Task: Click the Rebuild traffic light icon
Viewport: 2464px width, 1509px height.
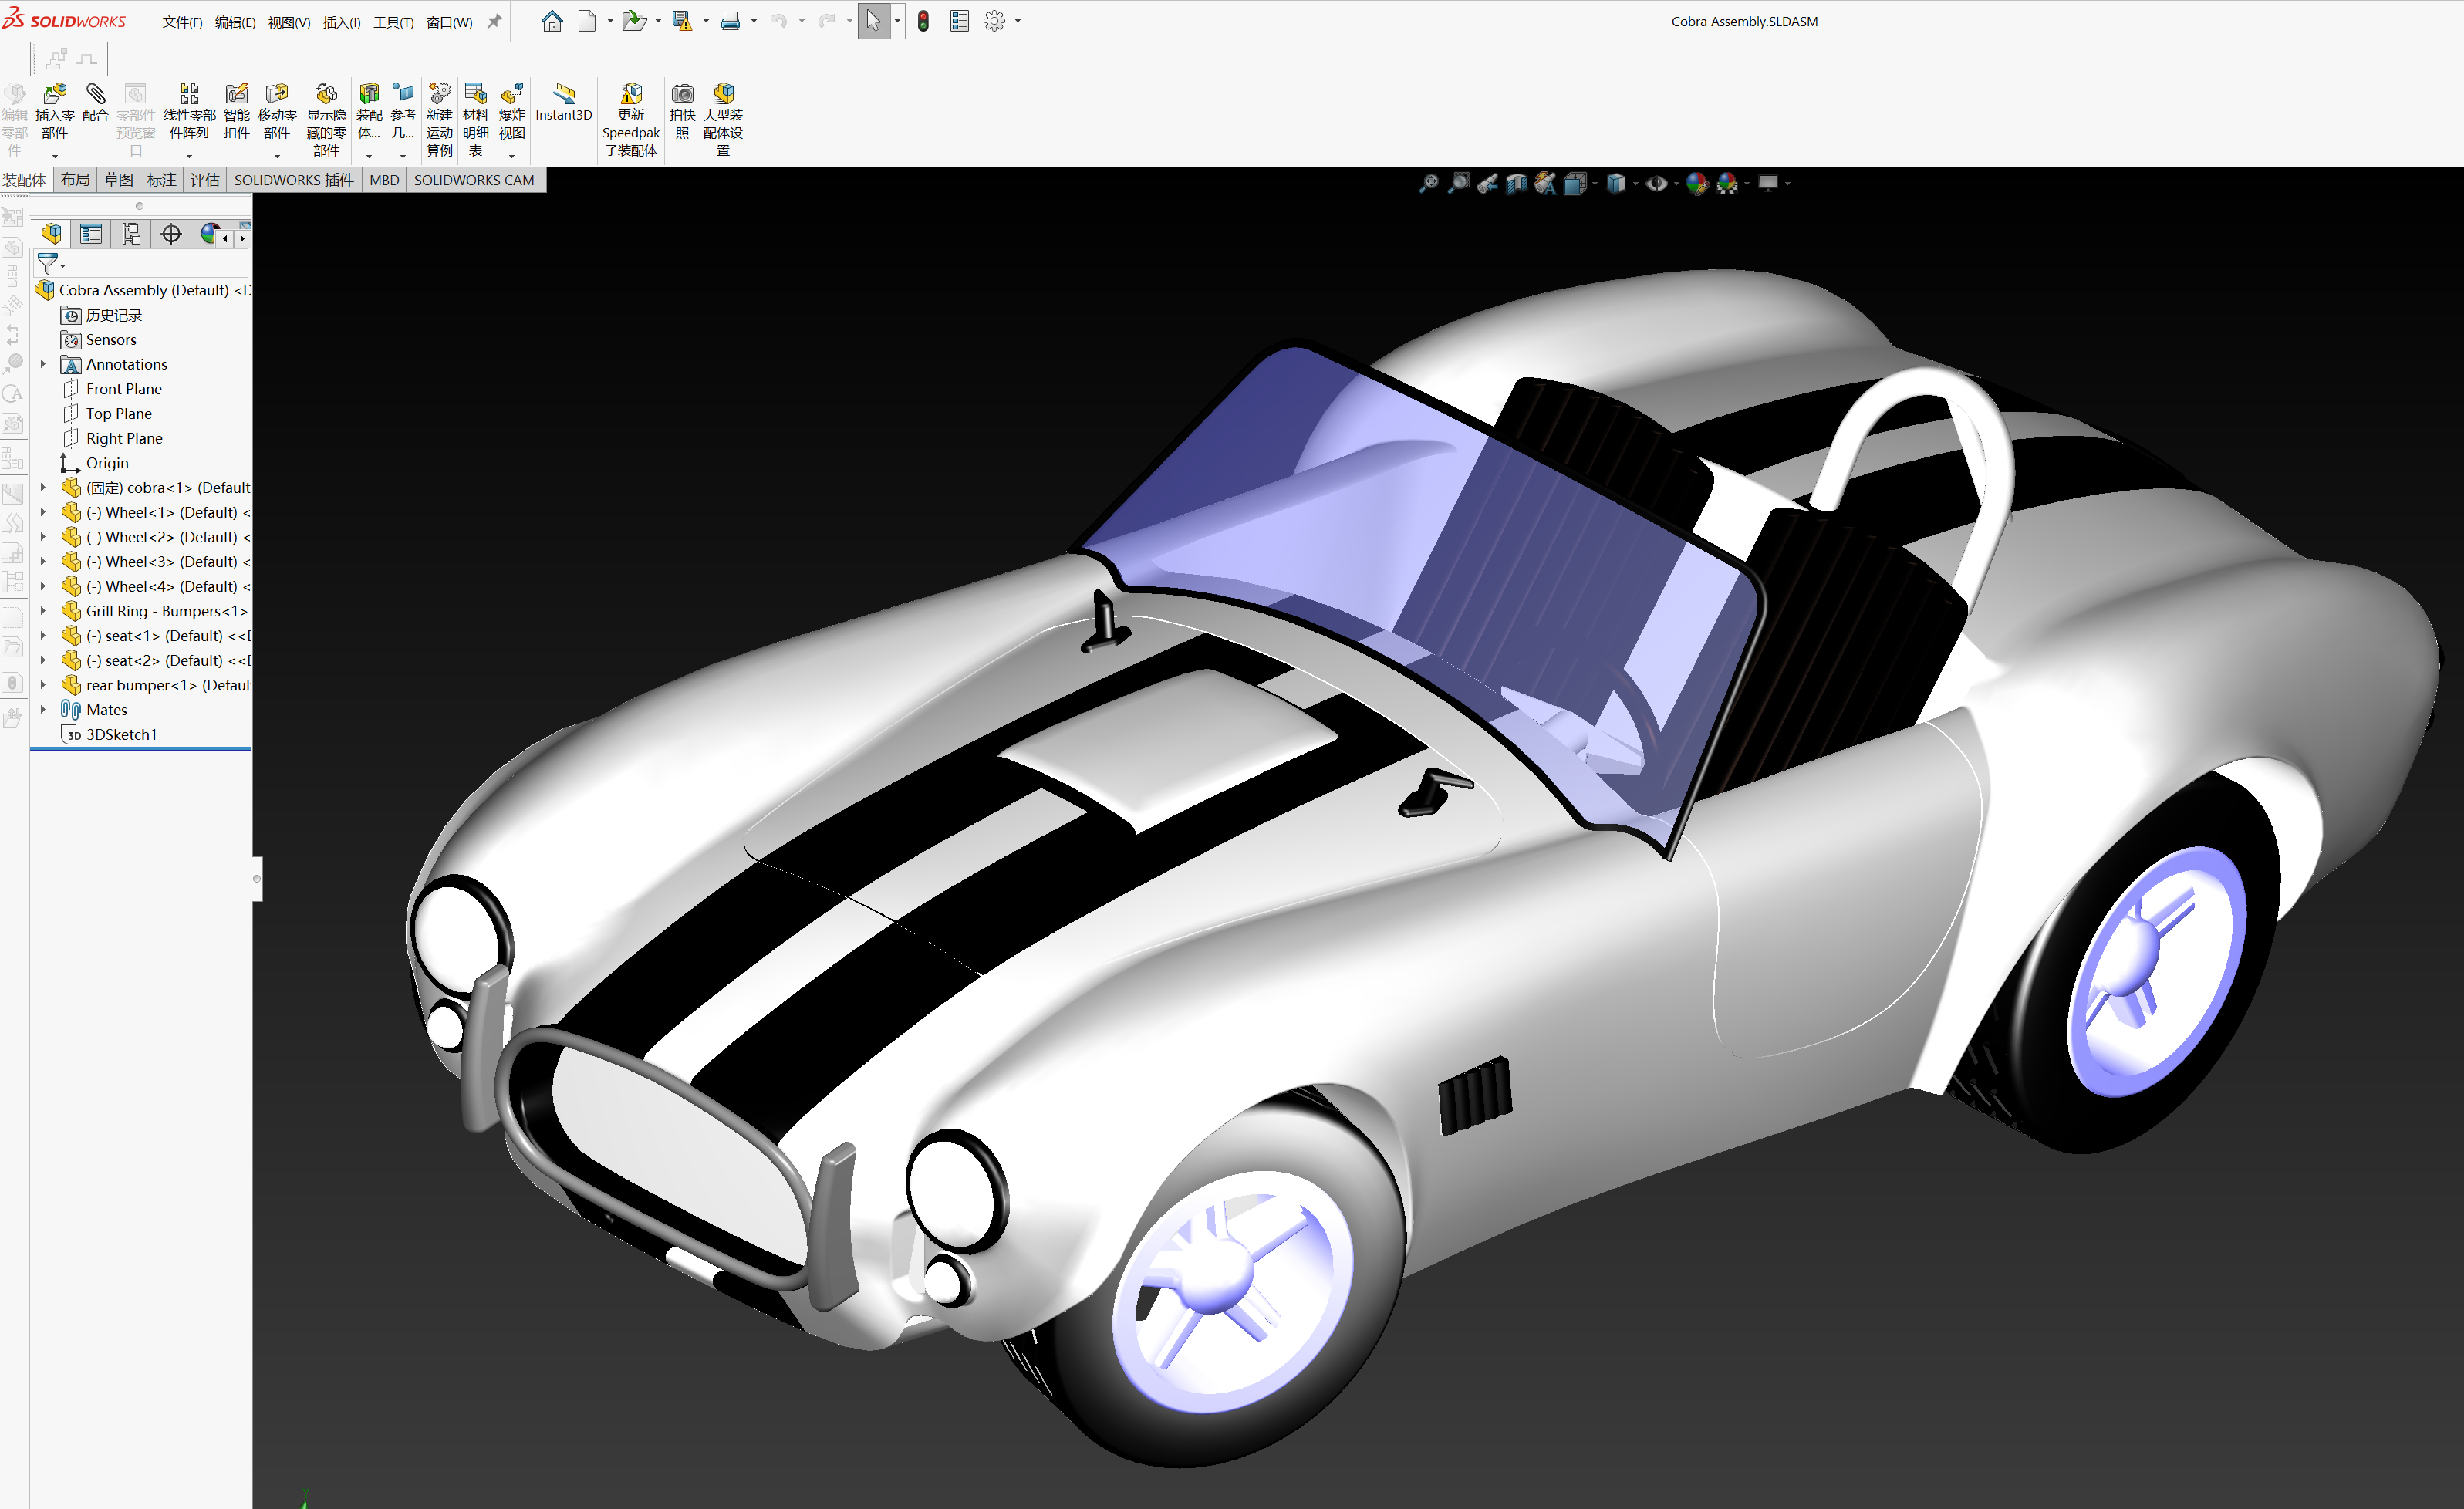Action: 923,21
